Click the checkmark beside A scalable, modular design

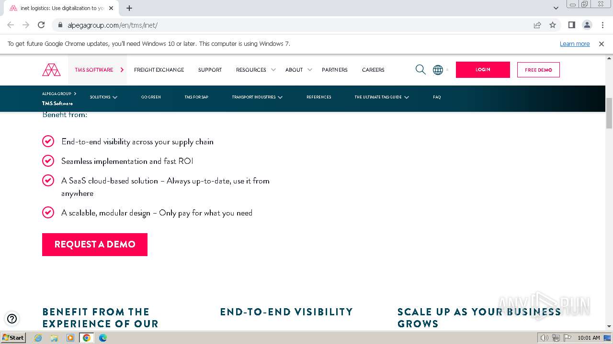(x=48, y=212)
